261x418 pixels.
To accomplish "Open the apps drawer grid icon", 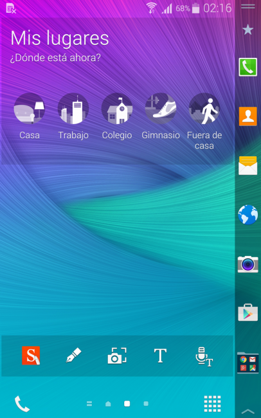I will click(x=212, y=404).
